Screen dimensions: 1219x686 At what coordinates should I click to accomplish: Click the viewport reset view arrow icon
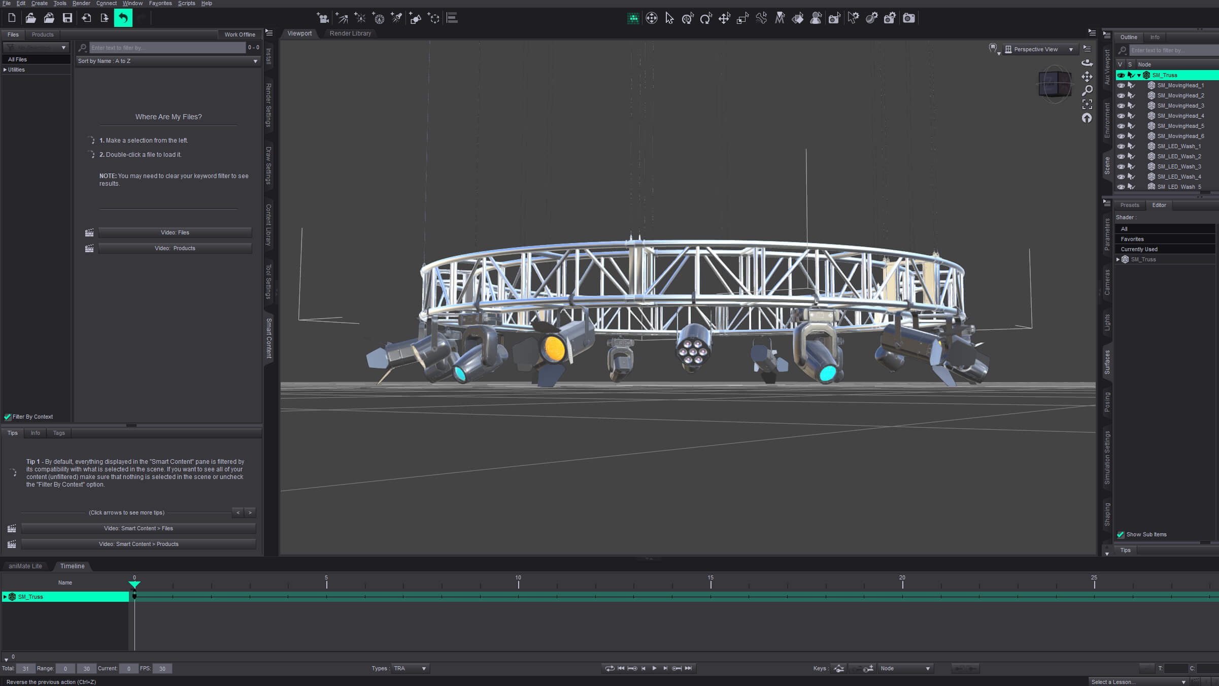click(1087, 118)
